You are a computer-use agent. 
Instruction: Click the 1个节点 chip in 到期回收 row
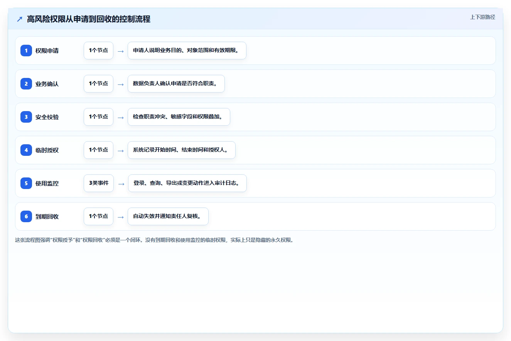(x=98, y=216)
